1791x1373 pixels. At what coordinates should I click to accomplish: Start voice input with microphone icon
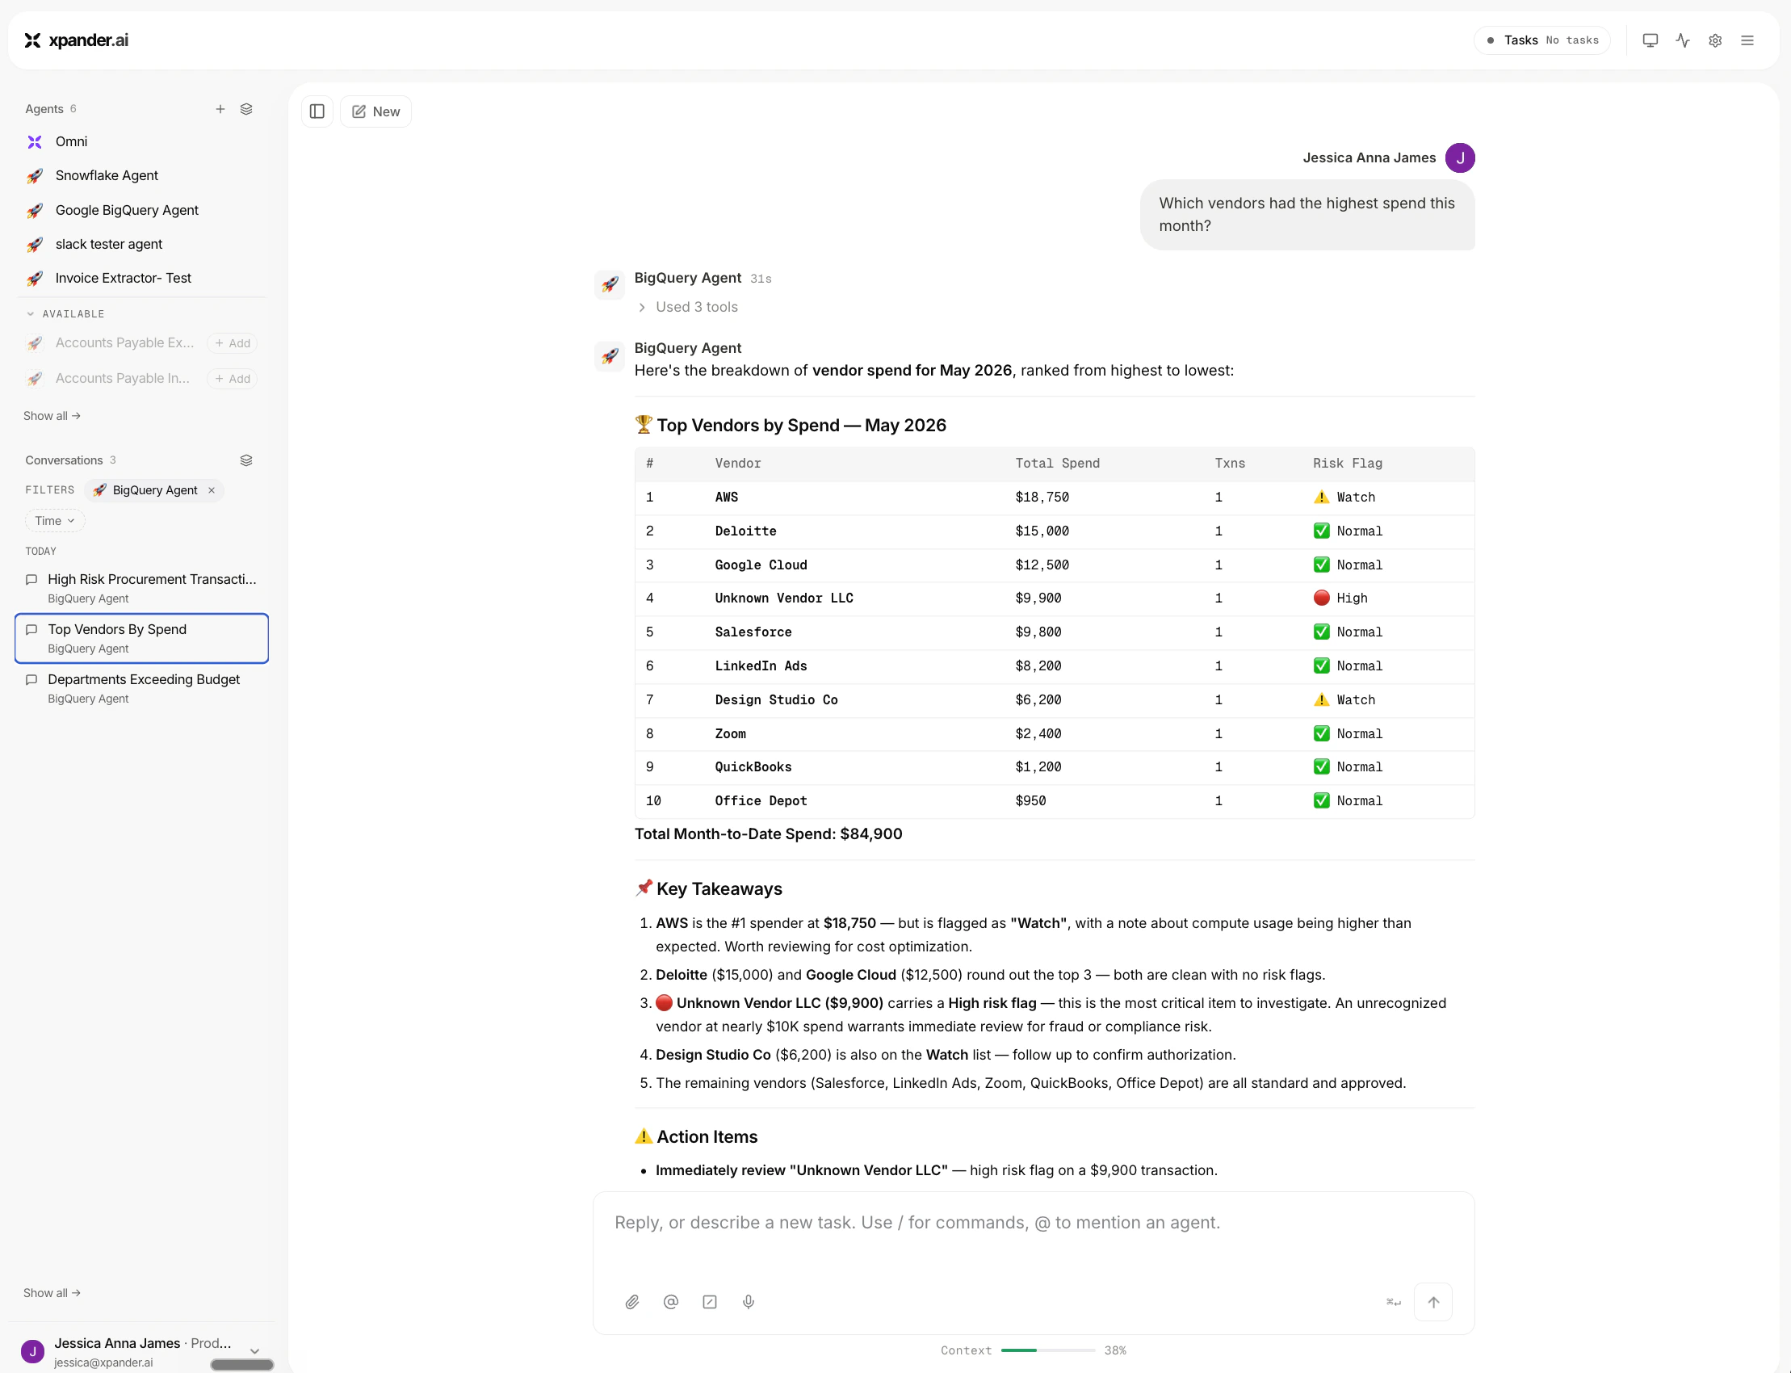point(749,1302)
